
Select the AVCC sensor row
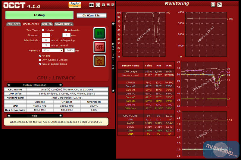(x=146, y=123)
